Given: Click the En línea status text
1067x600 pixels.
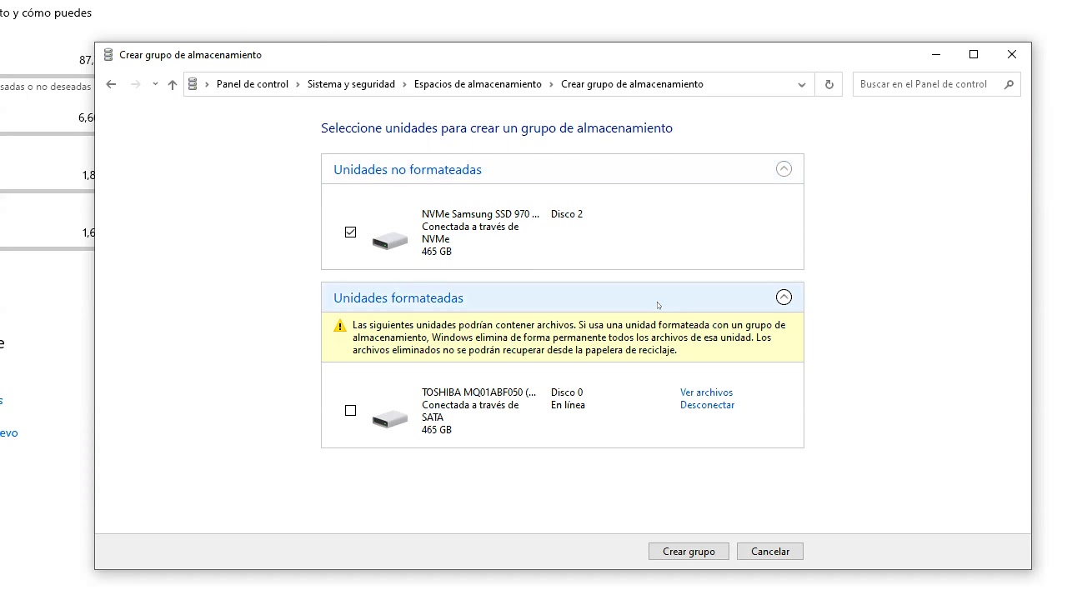Looking at the screenshot, I should 568,405.
